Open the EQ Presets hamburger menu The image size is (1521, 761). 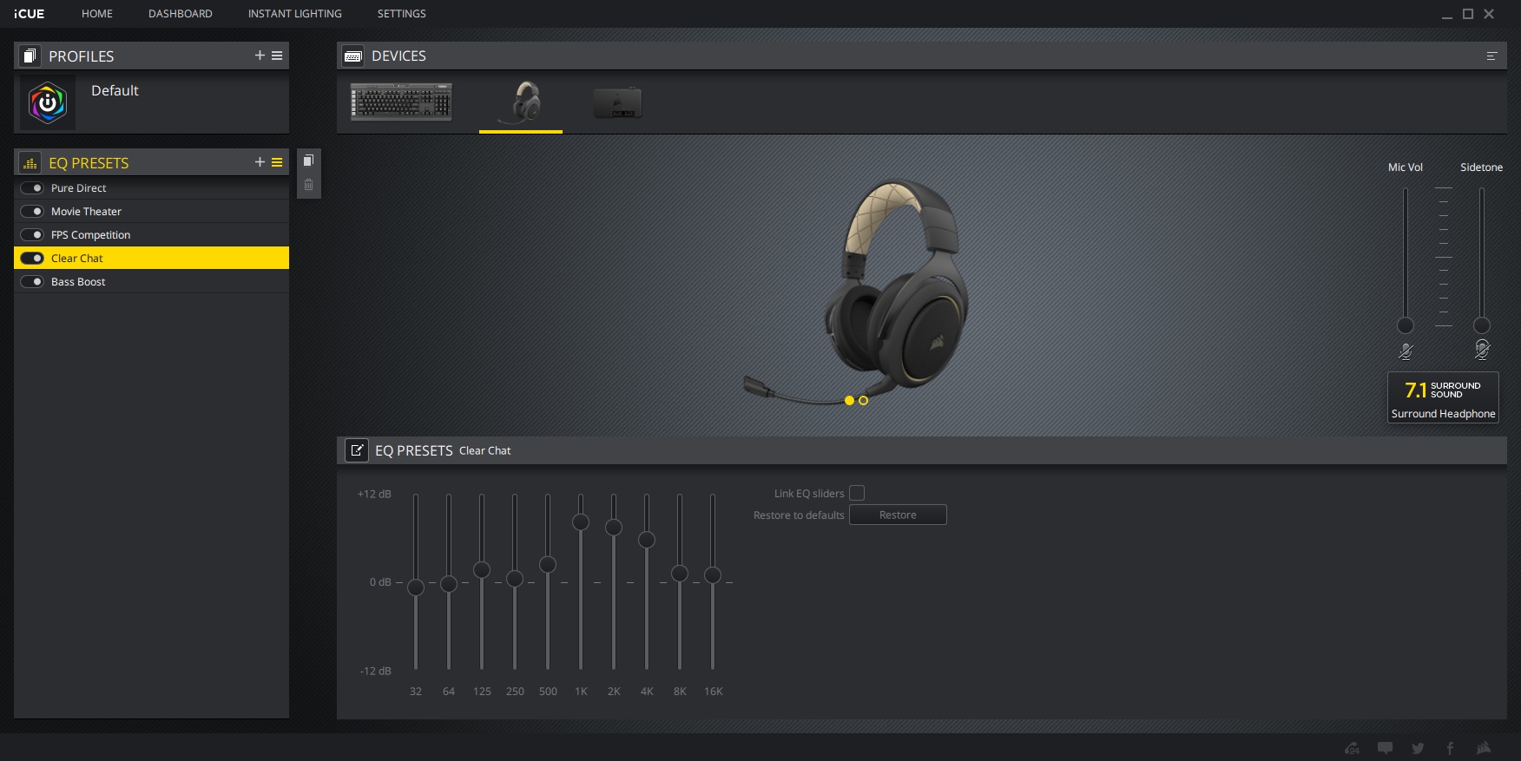pos(277,162)
